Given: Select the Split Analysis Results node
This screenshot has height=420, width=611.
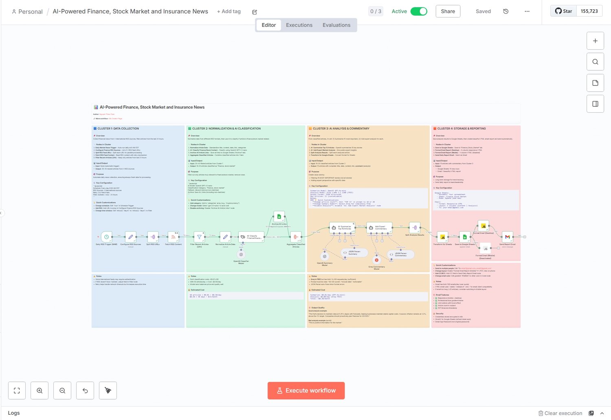Looking at the screenshot, I should 415,227.
